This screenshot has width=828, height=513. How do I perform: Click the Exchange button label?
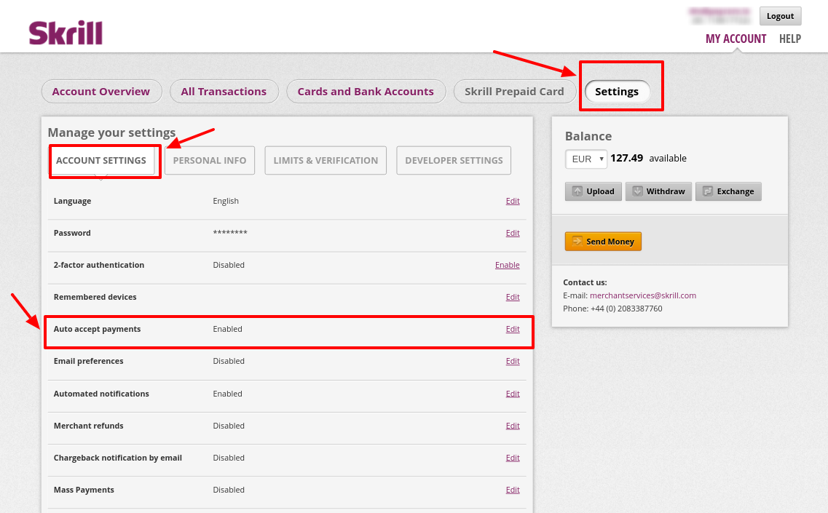pos(736,191)
